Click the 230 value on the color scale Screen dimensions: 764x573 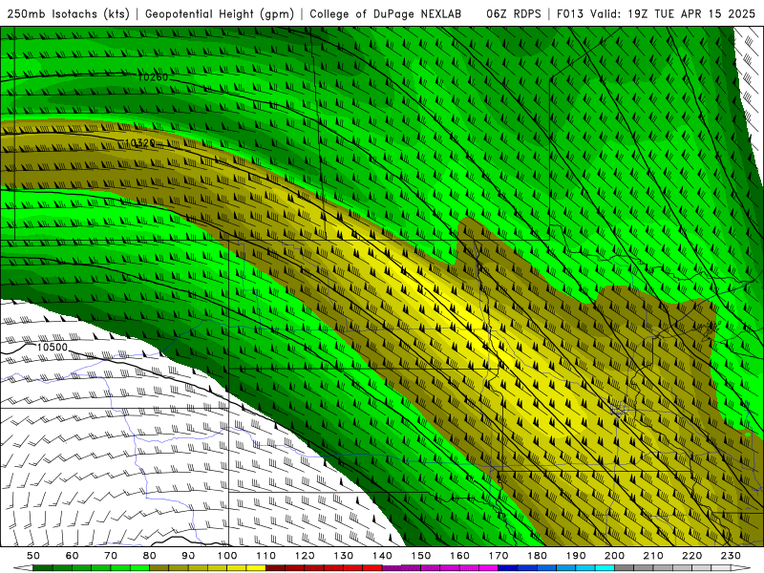click(x=731, y=556)
